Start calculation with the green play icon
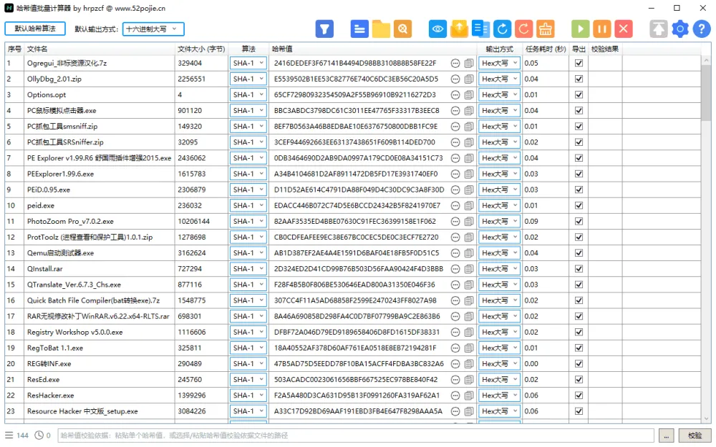 [581, 29]
